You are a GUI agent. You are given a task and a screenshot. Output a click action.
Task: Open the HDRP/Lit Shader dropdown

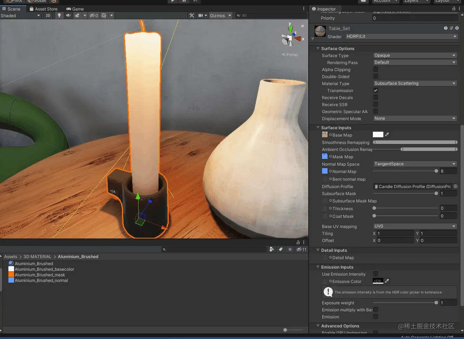pos(401,36)
